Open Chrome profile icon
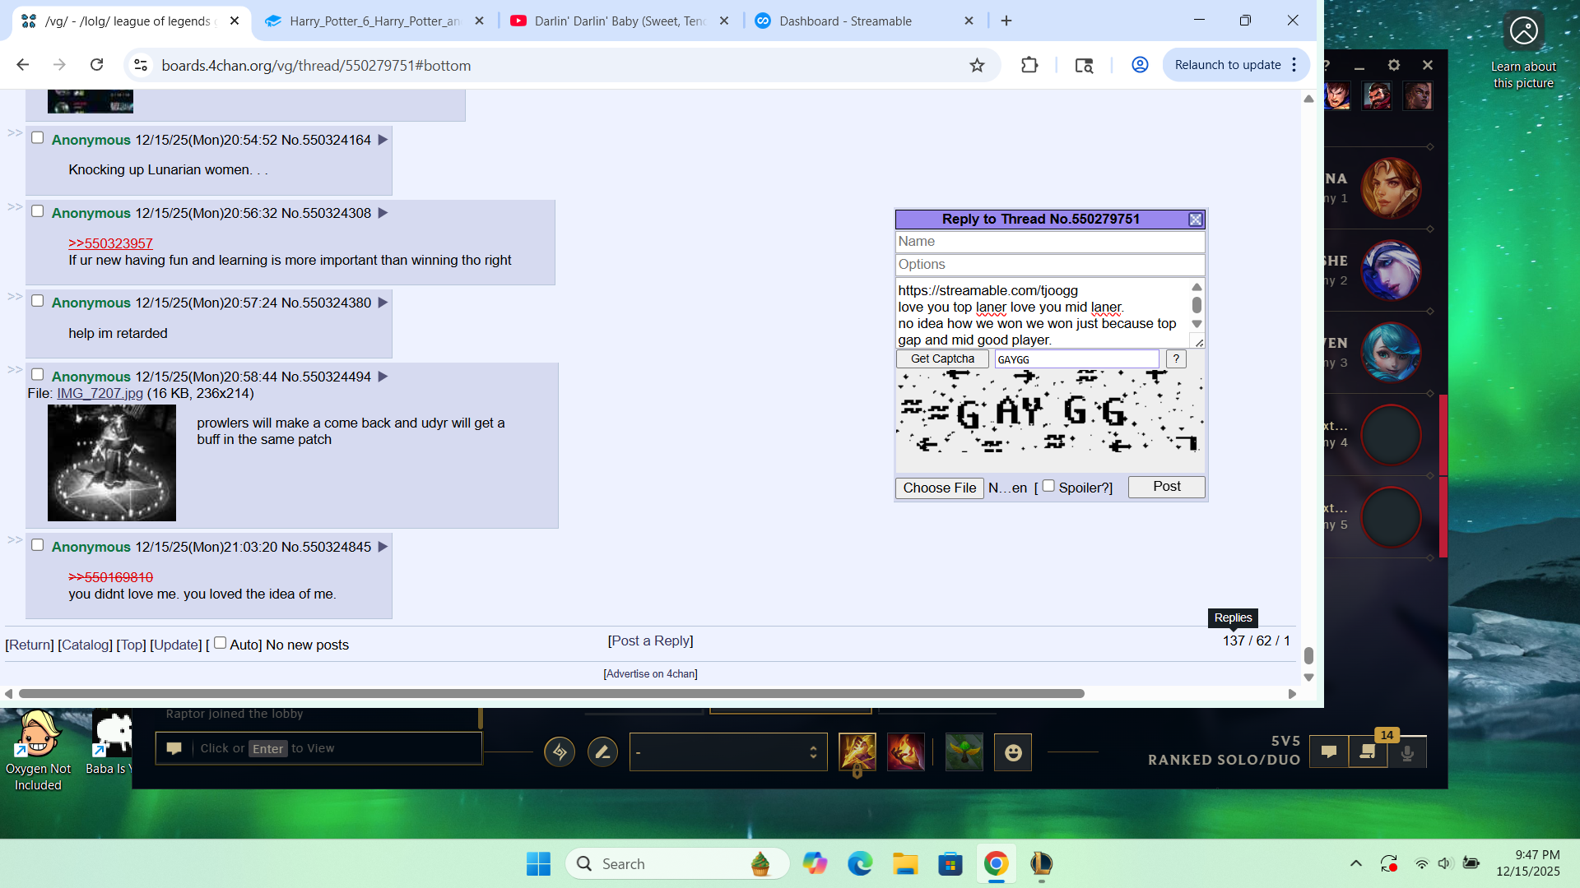Image resolution: width=1580 pixels, height=888 pixels. (1140, 65)
